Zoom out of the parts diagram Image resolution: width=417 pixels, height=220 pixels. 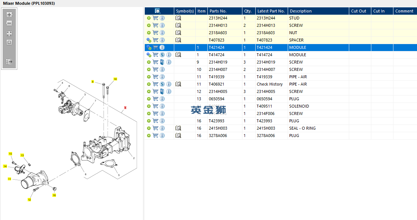pyautogui.click(x=9, y=24)
